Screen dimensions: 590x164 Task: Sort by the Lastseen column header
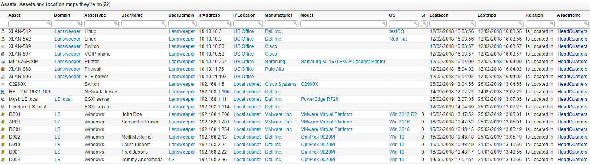(439, 15)
